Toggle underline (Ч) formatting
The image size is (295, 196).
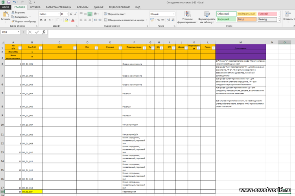click(50, 20)
